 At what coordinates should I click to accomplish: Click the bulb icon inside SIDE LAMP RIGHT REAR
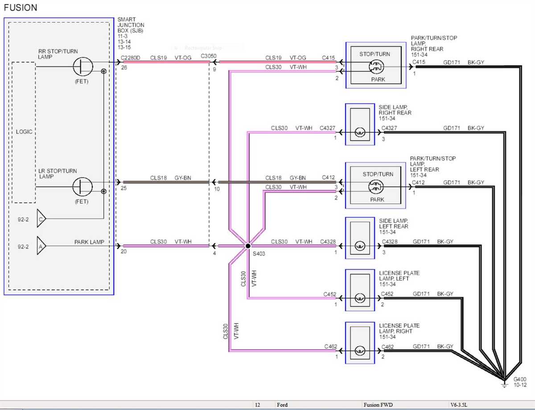[359, 132]
